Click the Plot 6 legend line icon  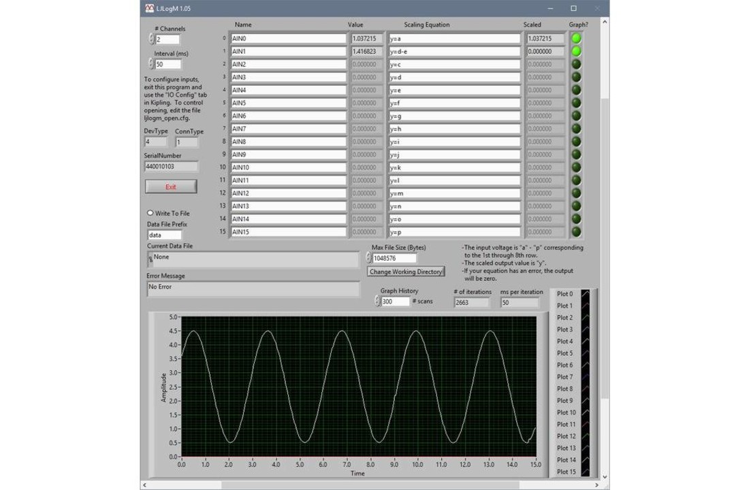pos(586,365)
